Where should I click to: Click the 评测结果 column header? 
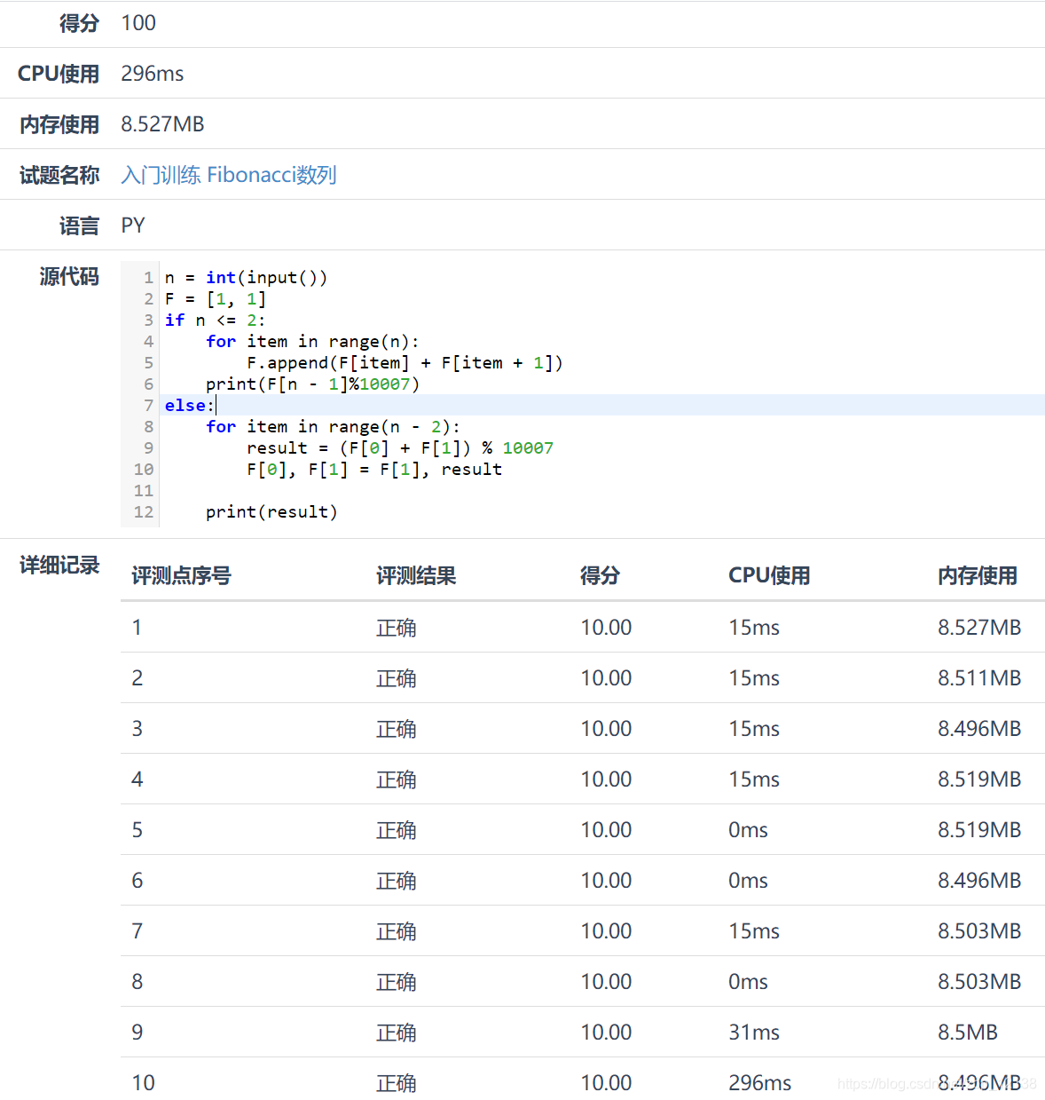point(416,575)
